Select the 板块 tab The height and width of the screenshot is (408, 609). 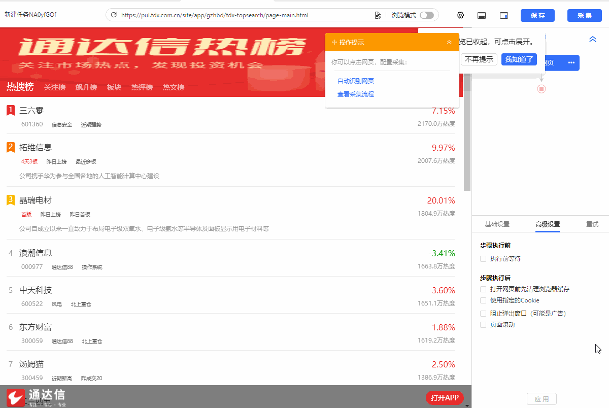coord(114,87)
